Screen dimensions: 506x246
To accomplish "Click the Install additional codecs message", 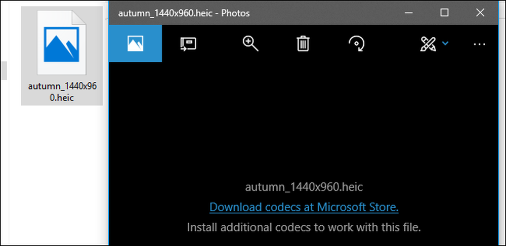I will tap(304, 227).
